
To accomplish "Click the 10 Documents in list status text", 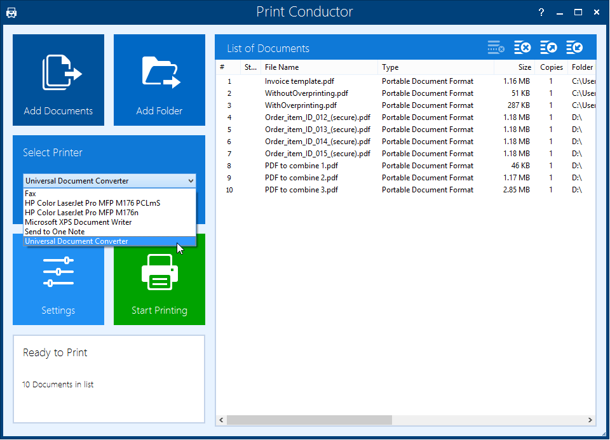I will [x=58, y=384].
